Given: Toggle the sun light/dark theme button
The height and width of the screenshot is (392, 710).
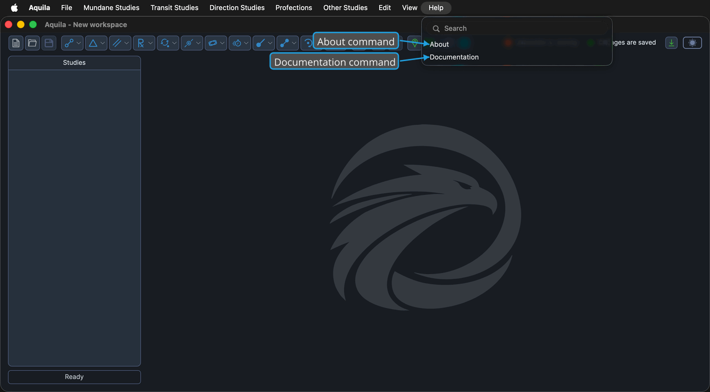Looking at the screenshot, I should 692,43.
